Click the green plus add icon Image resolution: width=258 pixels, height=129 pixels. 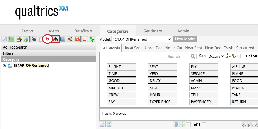12,39
